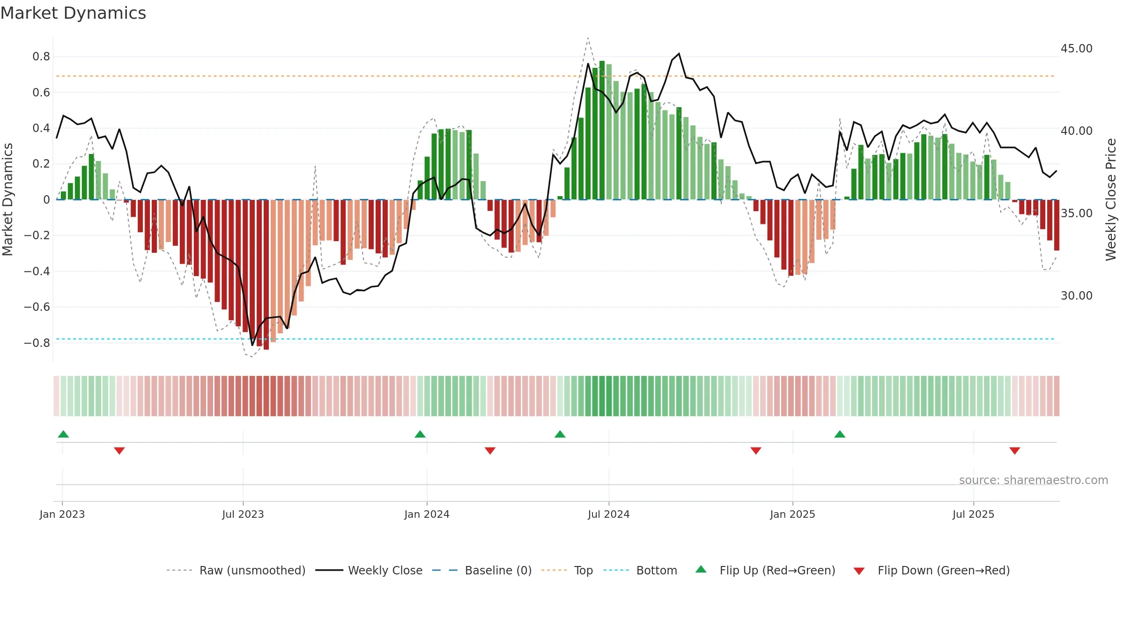Click the source: sharemaestro.com text
This screenshot has width=1124, height=632.
(x=1034, y=480)
